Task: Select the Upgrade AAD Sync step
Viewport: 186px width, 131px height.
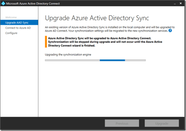Action: click(16, 22)
